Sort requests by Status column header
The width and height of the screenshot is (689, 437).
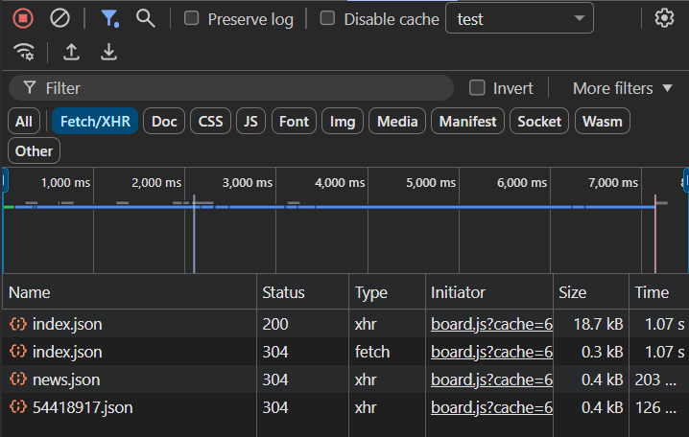point(283,292)
